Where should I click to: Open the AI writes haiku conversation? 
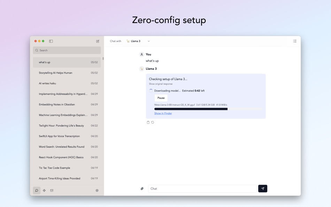click(66, 83)
